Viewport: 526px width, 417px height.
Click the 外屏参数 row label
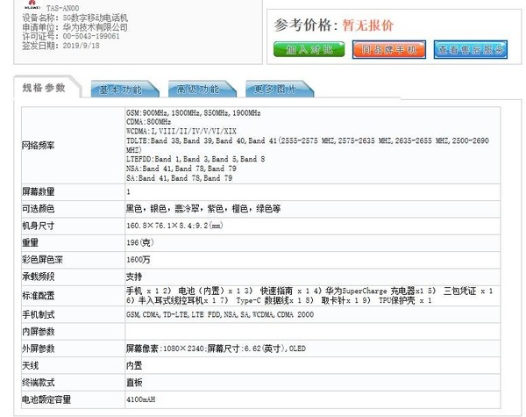coord(38,349)
